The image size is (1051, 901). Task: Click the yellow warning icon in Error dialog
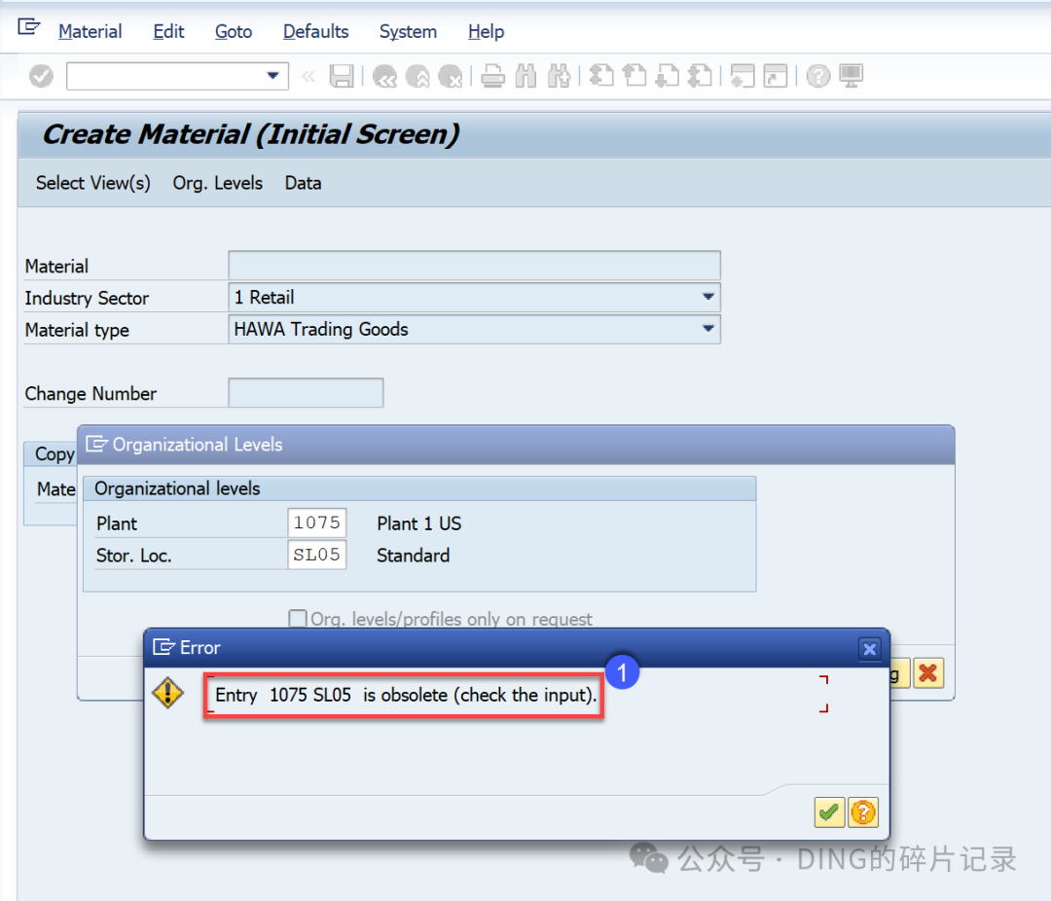tap(167, 693)
